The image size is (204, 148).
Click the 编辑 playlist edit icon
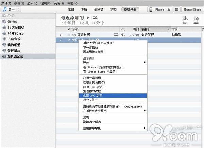pyautogui.click(x=196, y=20)
